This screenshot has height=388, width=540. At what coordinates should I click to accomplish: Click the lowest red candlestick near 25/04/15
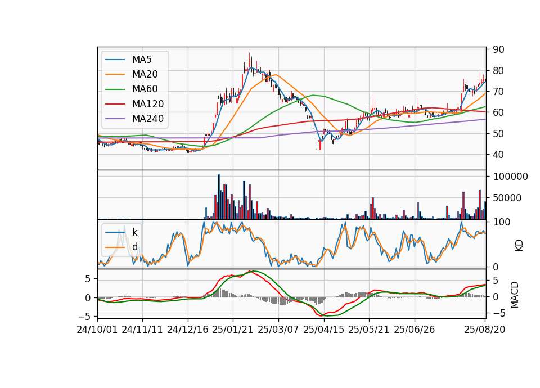[x=320, y=145]
